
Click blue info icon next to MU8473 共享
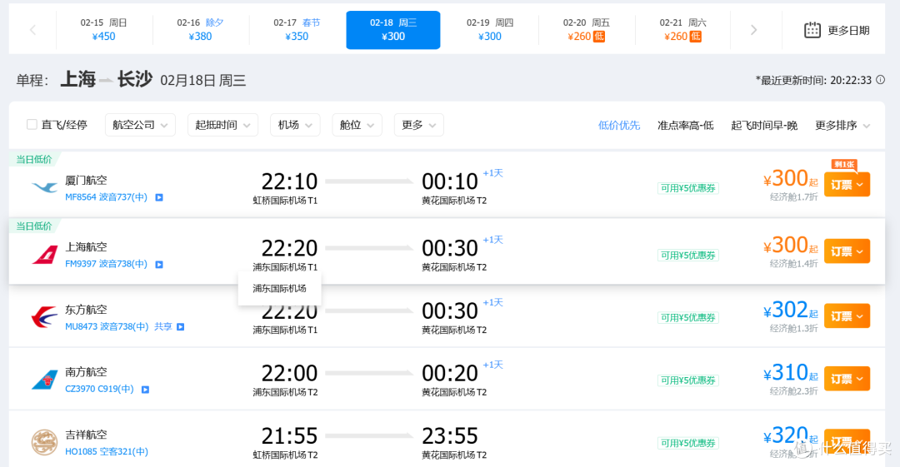point(180,327)
